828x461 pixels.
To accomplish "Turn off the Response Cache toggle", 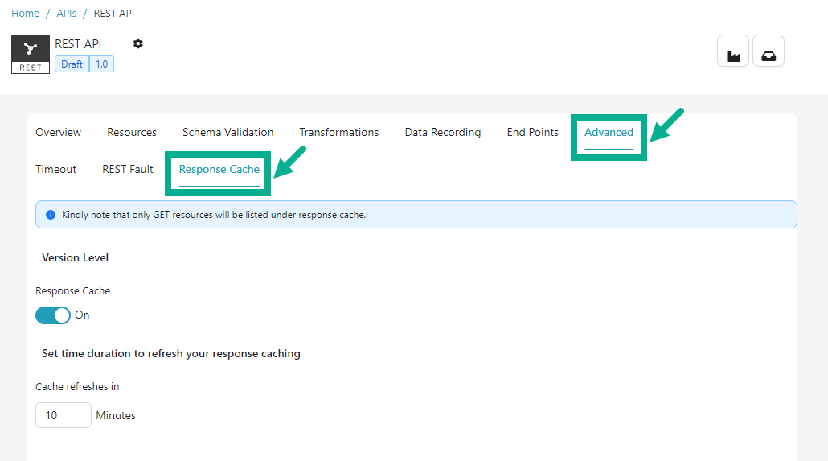I will click(x=53, y=315).
